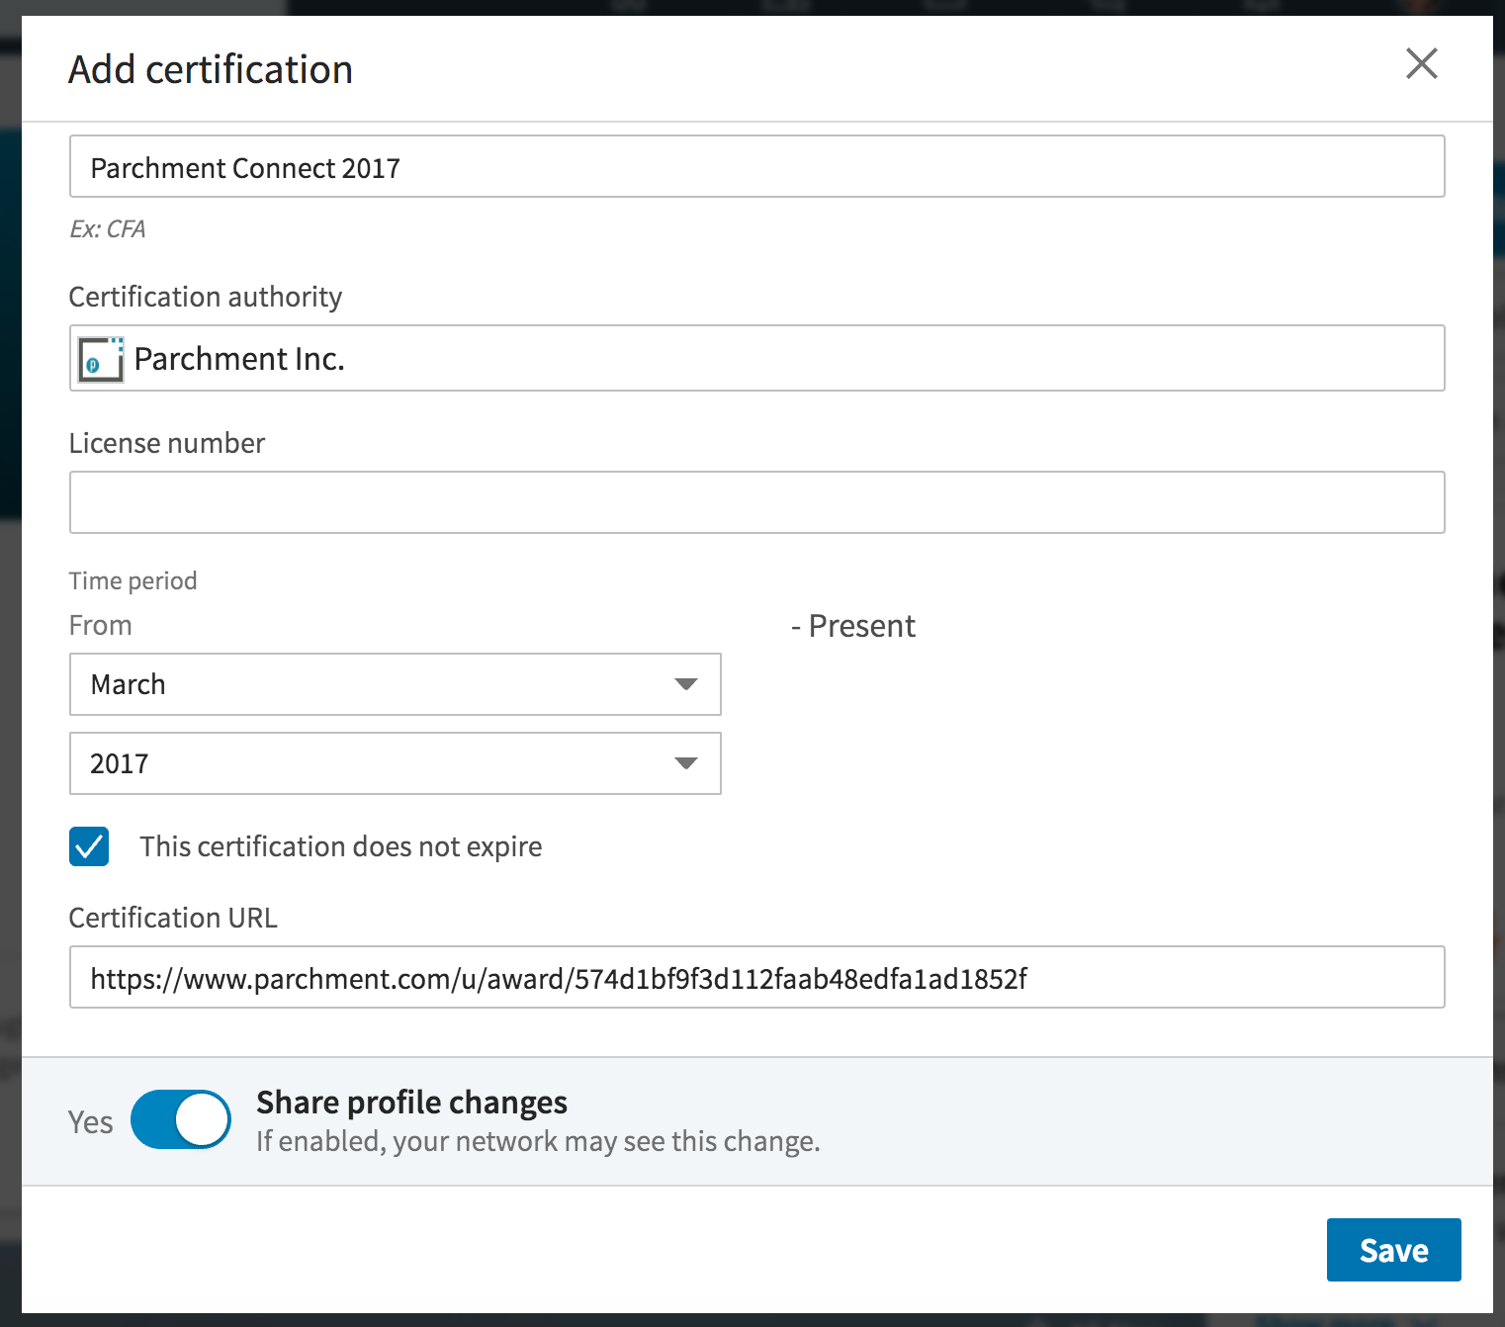Click the year dropdown arrow
Viewport: 1505px width, 1327px height.
point(685,763)
